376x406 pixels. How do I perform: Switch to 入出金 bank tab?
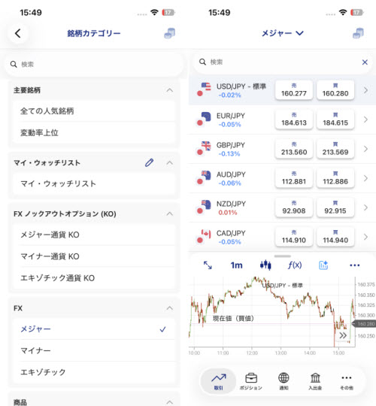point(315,381)
